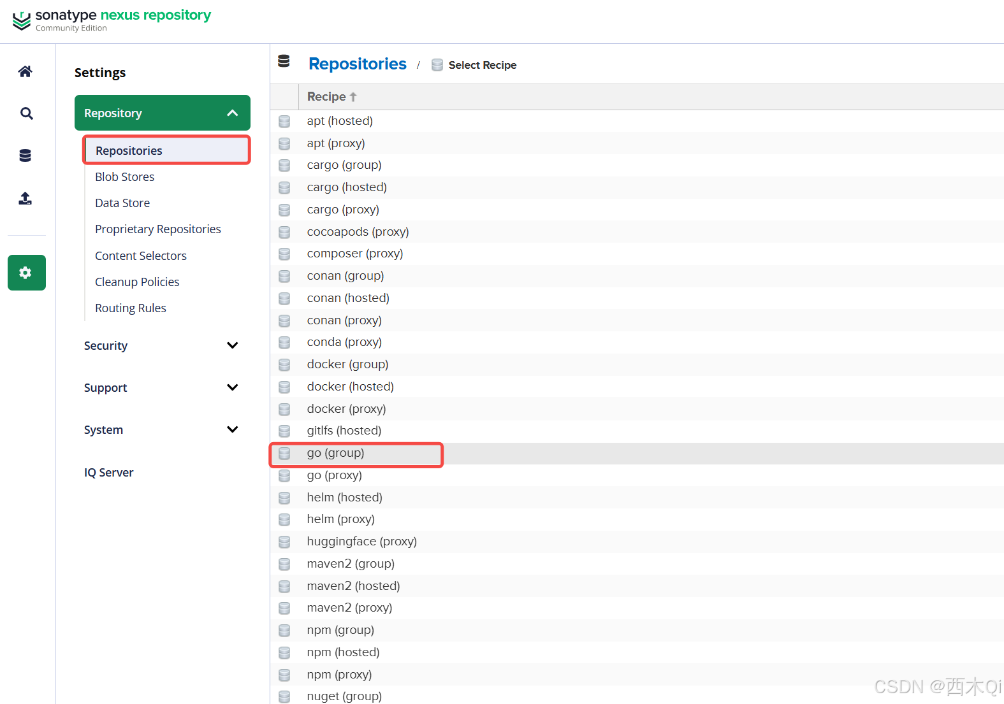This screenshot has width=1004, height=704.
Task: Click the icon for huggingface (proxy) row
Action: (284, 542)
